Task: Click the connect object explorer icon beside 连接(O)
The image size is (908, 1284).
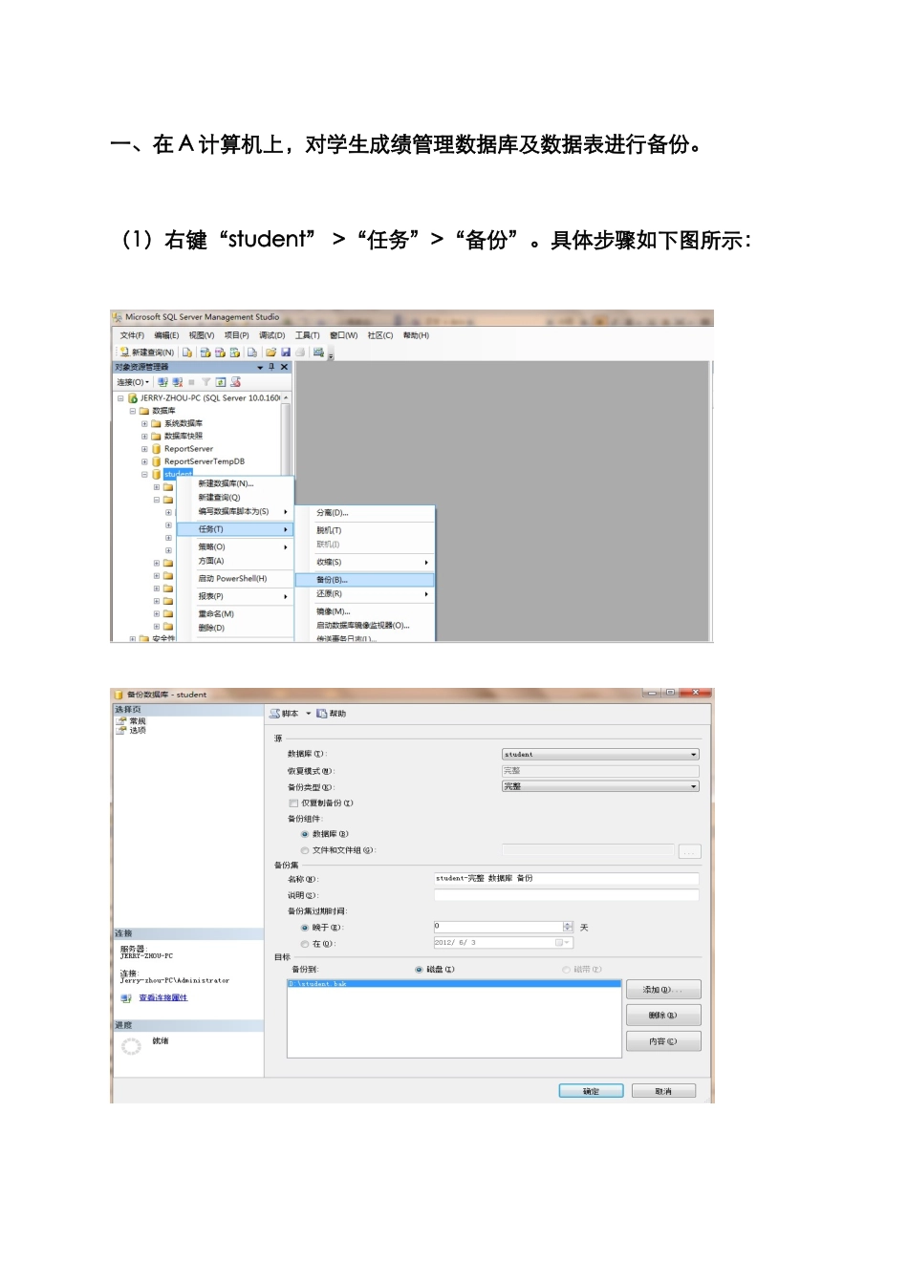Action: pos(162,382)
